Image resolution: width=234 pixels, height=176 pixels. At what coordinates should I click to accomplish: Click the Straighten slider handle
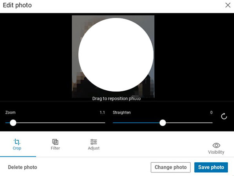coord(163,123)
